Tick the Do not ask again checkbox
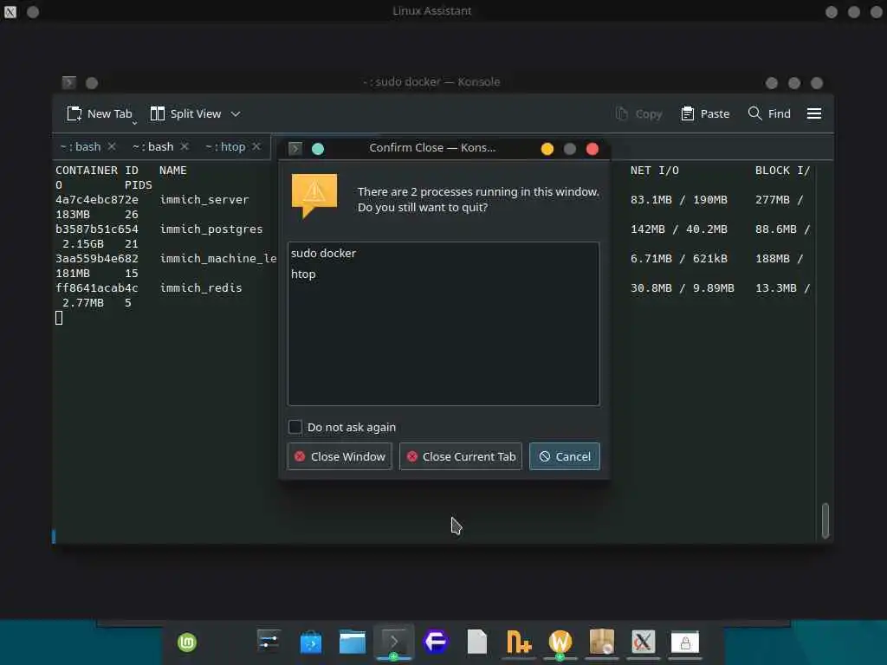Image resolution: width=887 pixels, height=665 pixels. pyautogui.click(x=295, y=427)
